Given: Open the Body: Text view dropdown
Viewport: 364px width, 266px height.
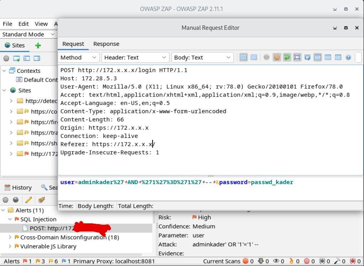Looking at the screenshot, I should 202,58.
